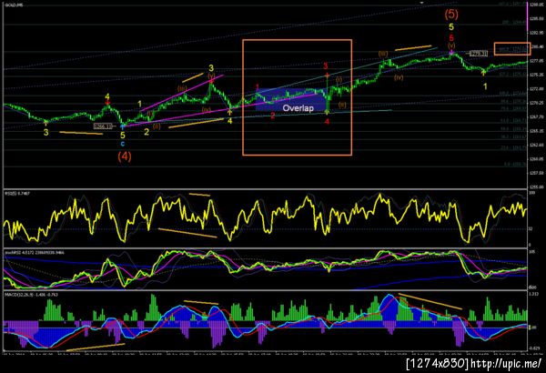Select the orange (4) wave label
Viewport: 546px width, 373px height.
pos(125,156)
